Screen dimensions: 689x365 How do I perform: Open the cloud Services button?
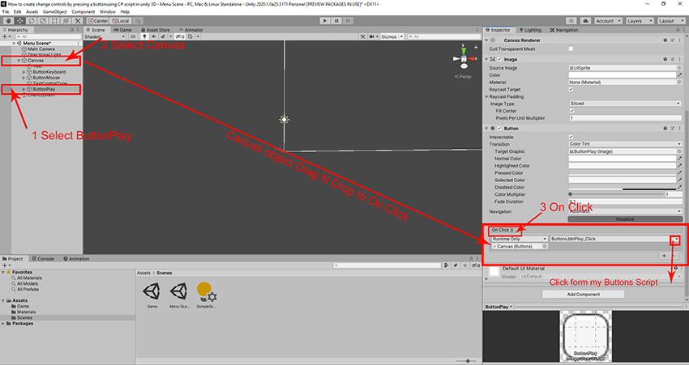tap(585, 20)
